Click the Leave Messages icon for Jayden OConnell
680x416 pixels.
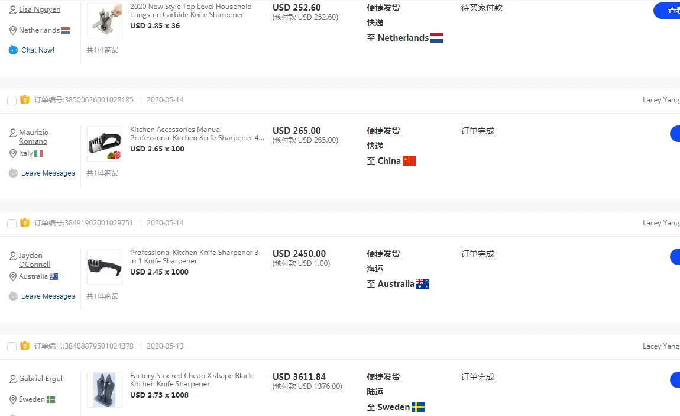click(13, 296)
